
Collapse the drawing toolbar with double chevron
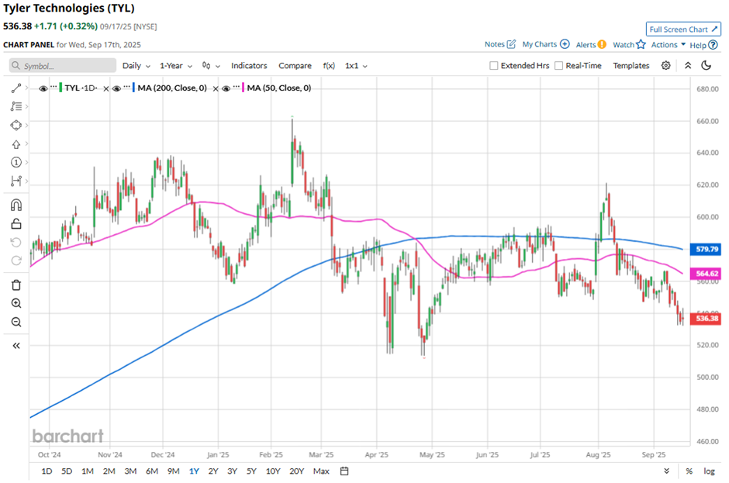pos(16,346)
